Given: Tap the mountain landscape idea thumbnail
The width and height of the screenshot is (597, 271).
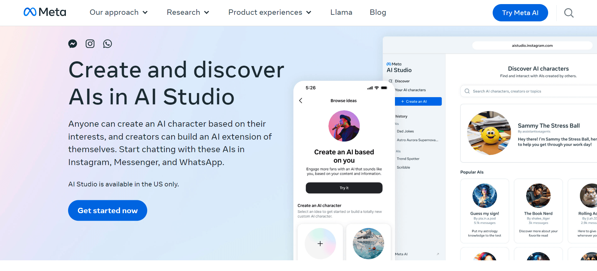Looking at the screenshot, I should click(x=368, y=244).
